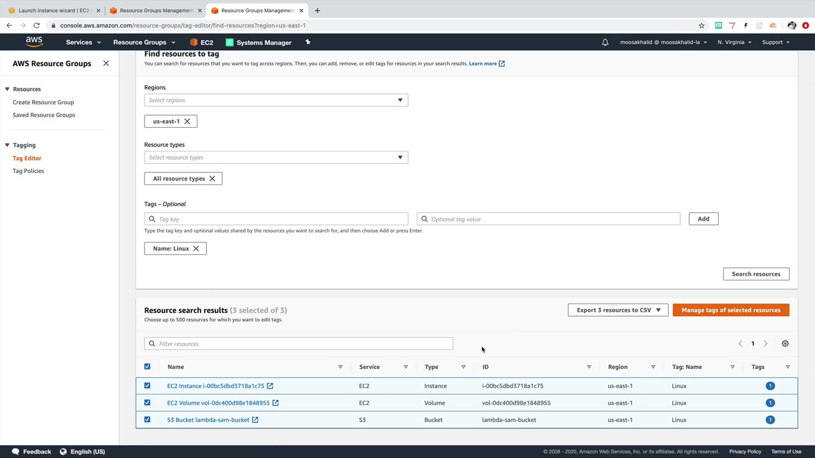Go to previous results page
The width and height of the screenshot is (815, 458).
coord(740,343)
